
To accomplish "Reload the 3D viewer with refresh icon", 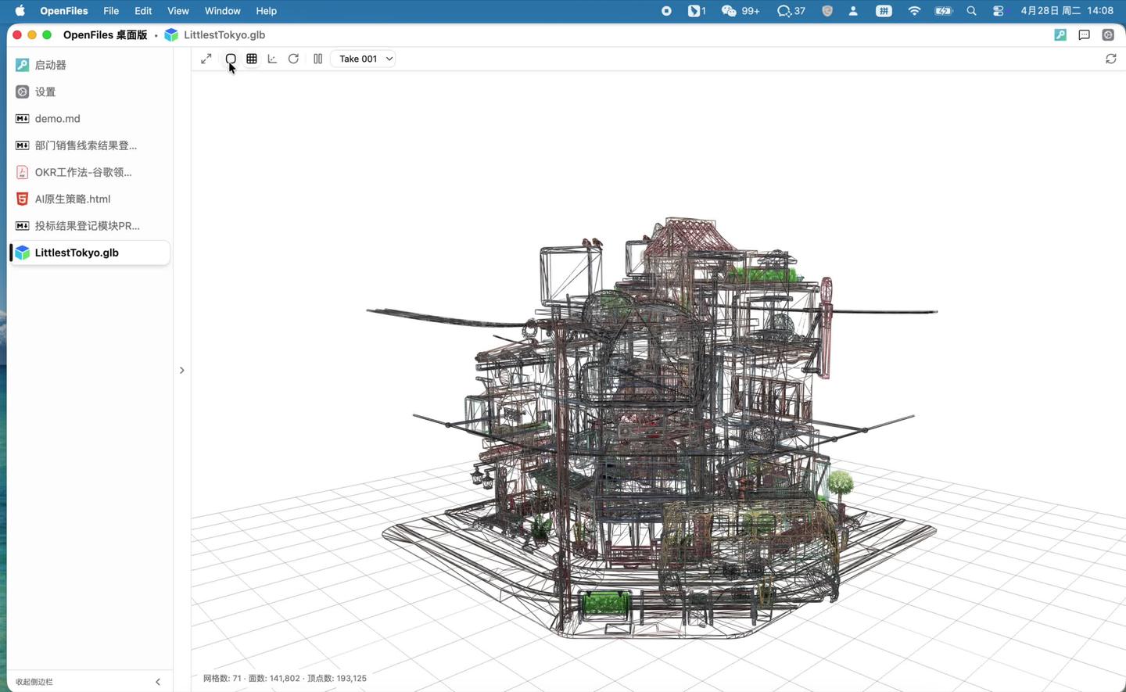I will (x=1110, y=59).
